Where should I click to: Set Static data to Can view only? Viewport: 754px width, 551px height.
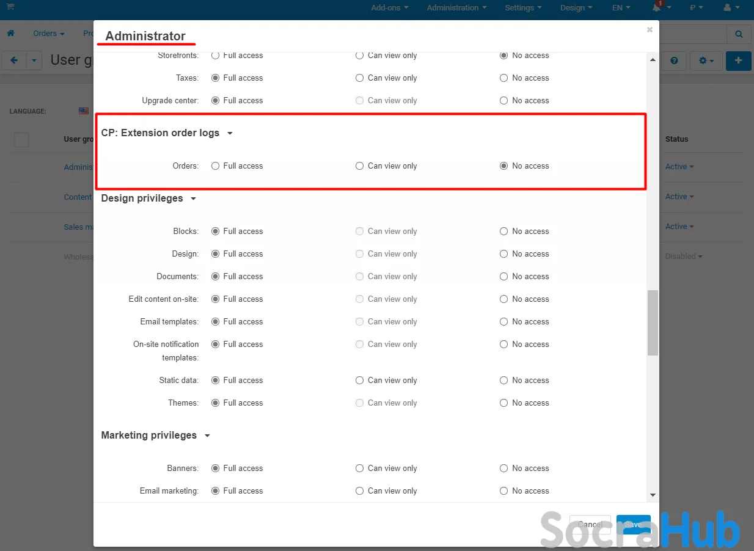(x=359, y=381)
